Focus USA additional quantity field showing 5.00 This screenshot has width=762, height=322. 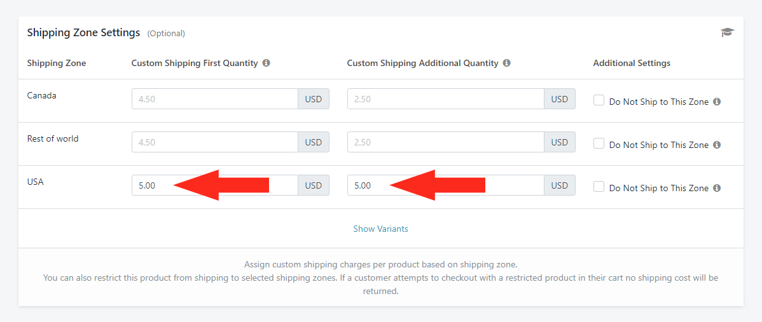pos(369,185)
